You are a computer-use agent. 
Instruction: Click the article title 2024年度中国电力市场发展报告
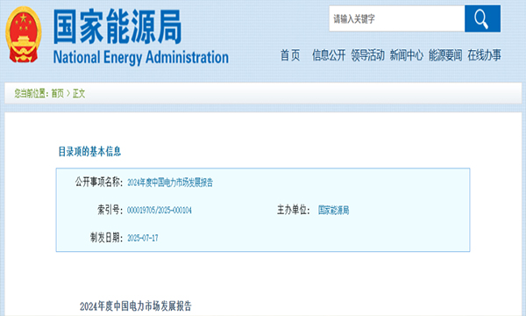[x=136, y=306]
